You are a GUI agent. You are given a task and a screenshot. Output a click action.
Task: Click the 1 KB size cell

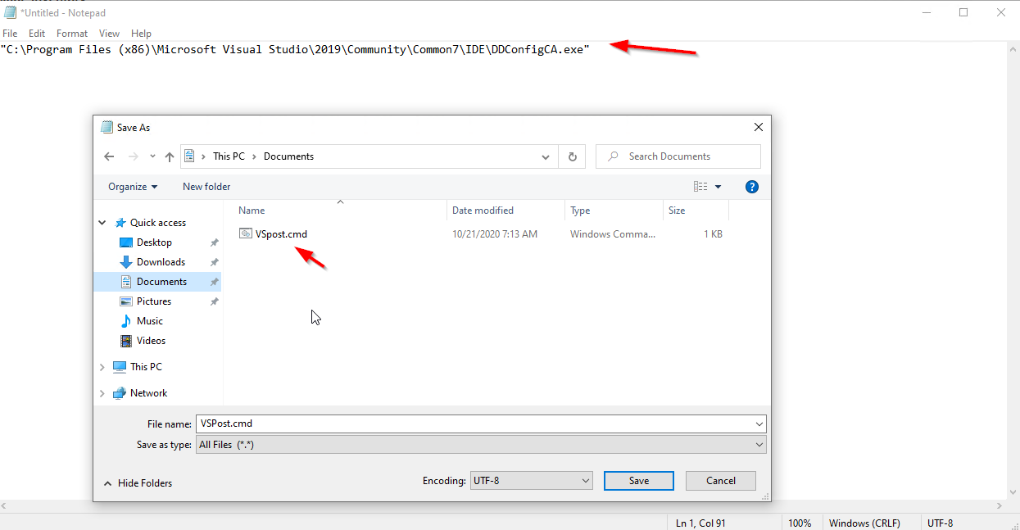(713, 234)
